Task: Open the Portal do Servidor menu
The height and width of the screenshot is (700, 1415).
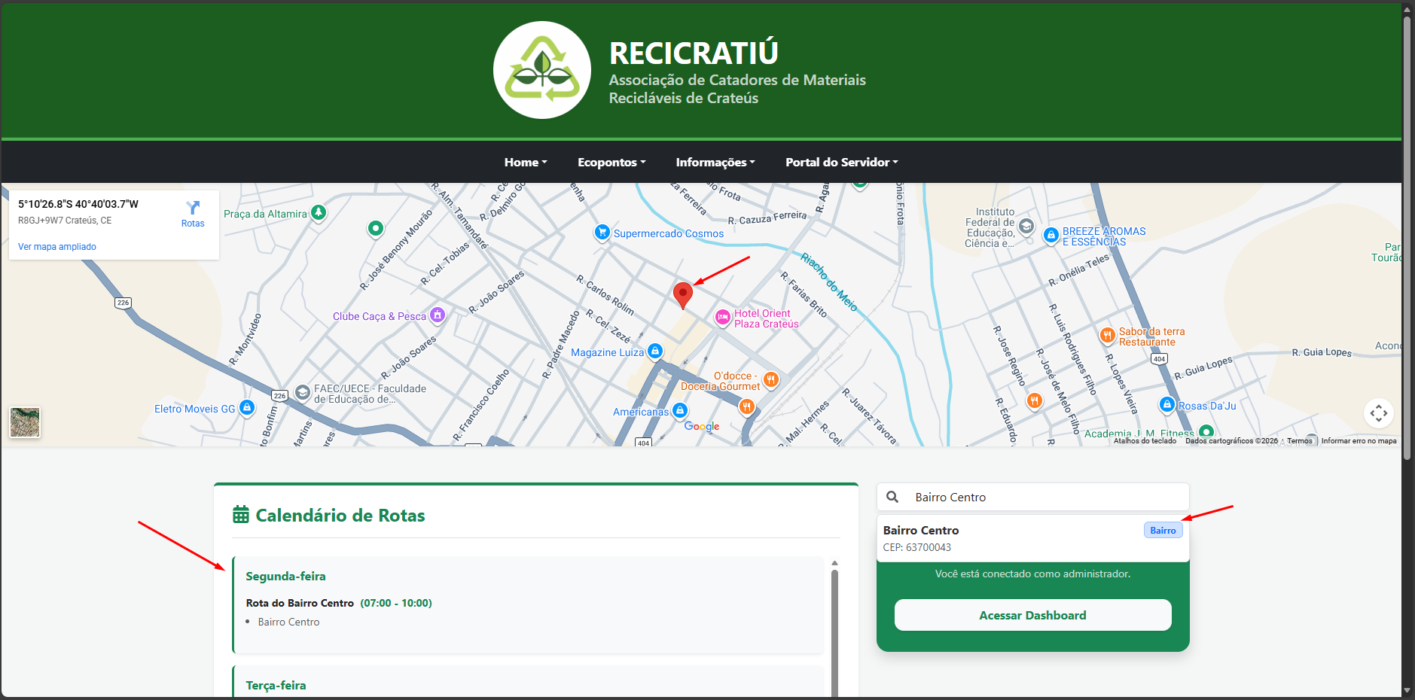Action: click(x=840, y=162)
